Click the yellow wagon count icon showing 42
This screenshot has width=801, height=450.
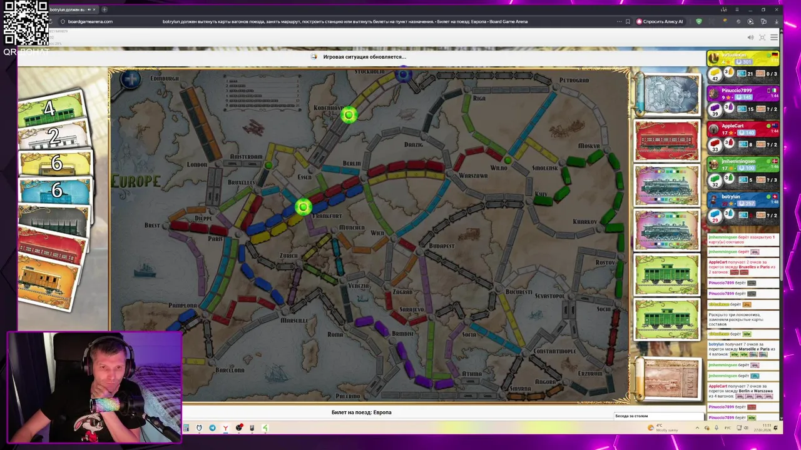point(715,74)
